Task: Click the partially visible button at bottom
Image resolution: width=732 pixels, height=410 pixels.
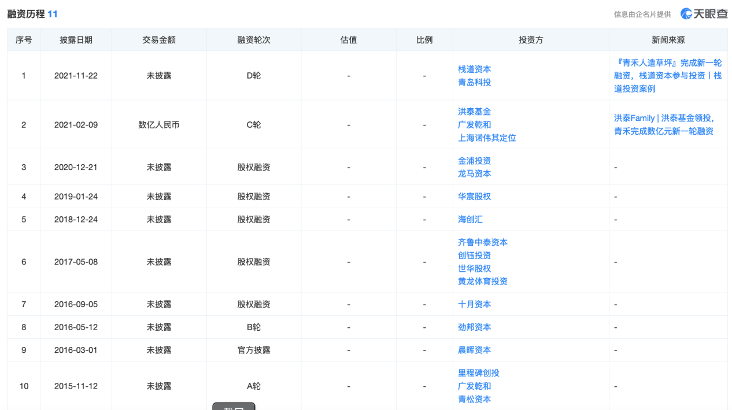Action: point(234,407)
